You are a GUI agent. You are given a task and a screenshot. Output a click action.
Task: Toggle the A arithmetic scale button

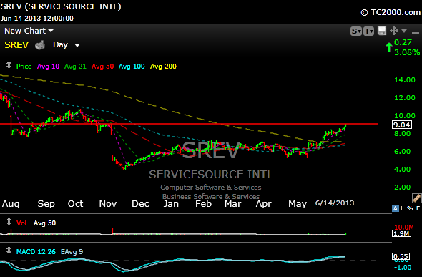396,208
